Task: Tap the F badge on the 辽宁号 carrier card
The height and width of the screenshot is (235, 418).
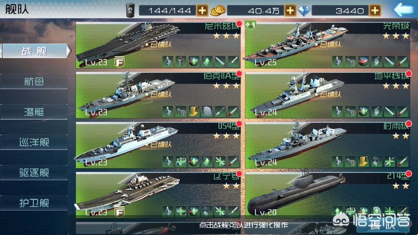Action: point(119,212)
